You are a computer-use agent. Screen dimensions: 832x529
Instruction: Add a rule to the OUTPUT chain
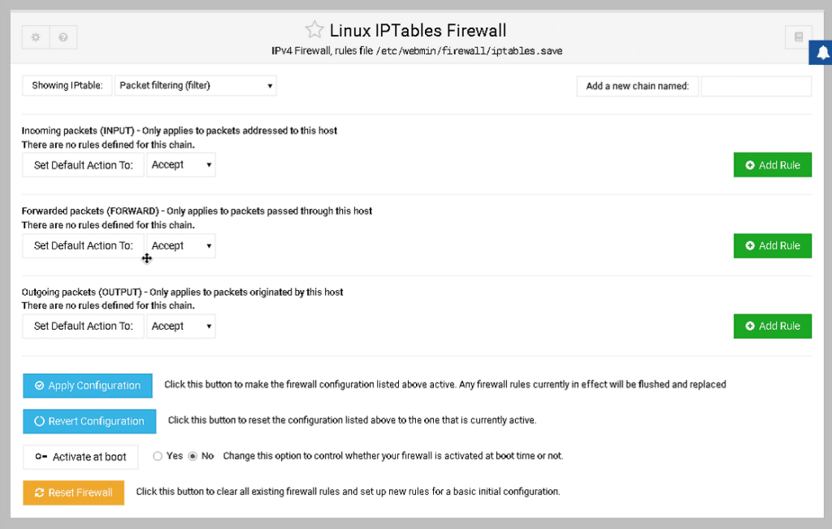coord(773,326)
